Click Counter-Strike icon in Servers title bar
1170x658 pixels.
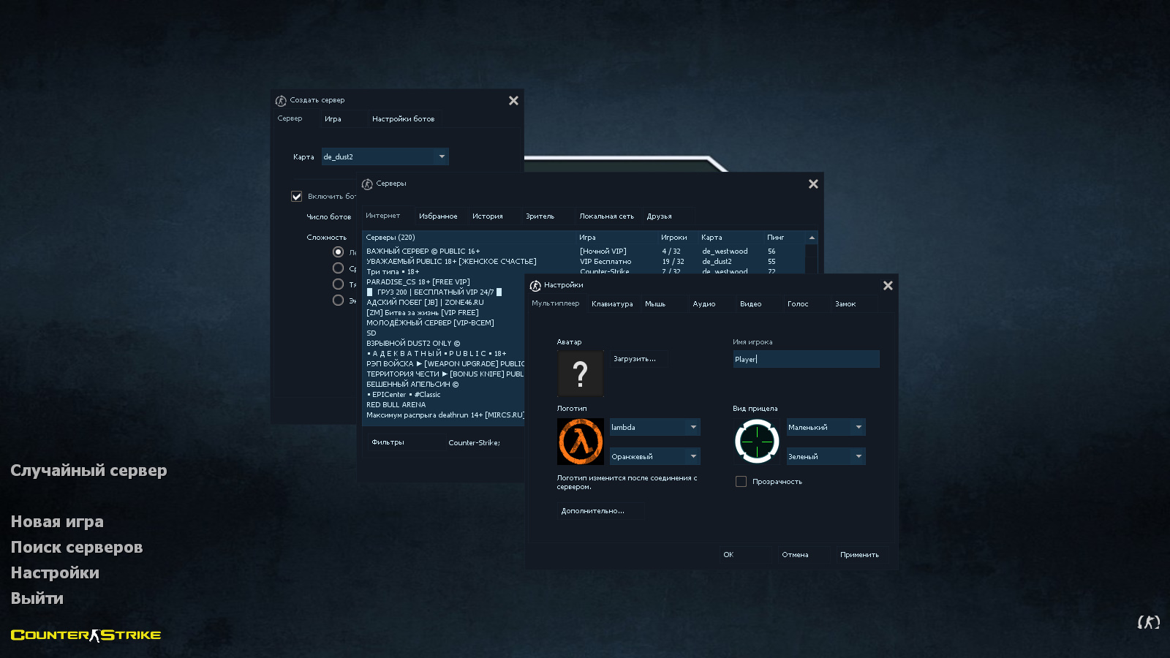point(367,184)
